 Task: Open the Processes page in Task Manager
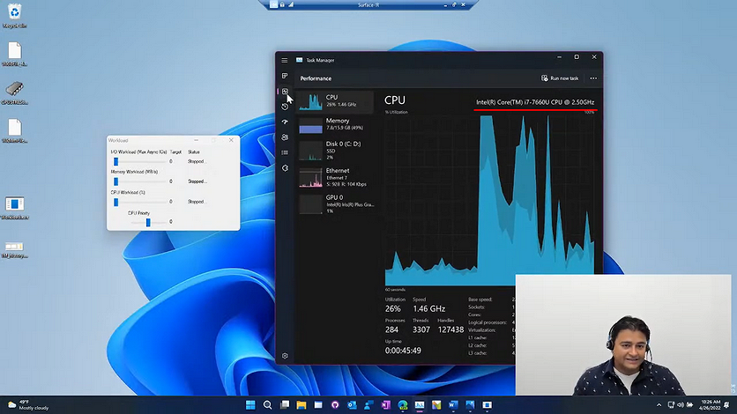point(285,76)
